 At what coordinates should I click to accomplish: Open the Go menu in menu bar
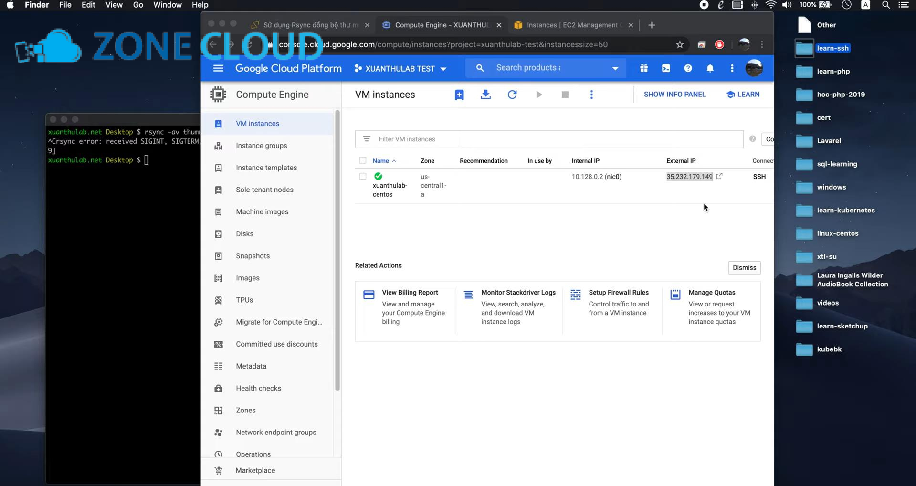[137, 5]
